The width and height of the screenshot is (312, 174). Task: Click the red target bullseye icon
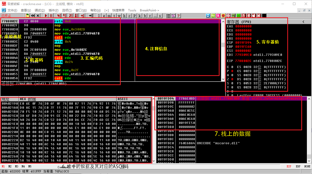coord(228,16)
